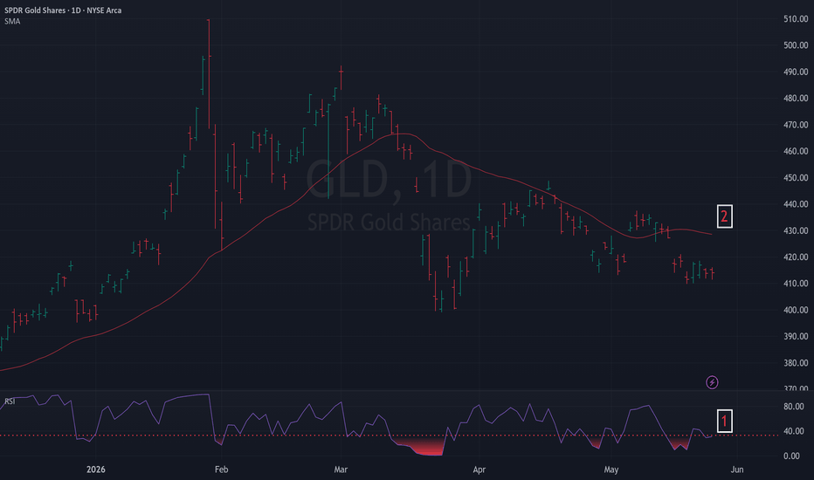Select the RSI indicator label
The width and height of the screenshot is (814, 480).
coord(10,401)
